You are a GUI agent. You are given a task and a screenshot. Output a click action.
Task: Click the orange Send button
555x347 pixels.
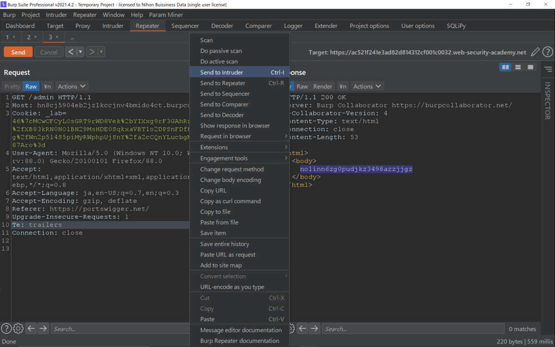tap(18, 52)
